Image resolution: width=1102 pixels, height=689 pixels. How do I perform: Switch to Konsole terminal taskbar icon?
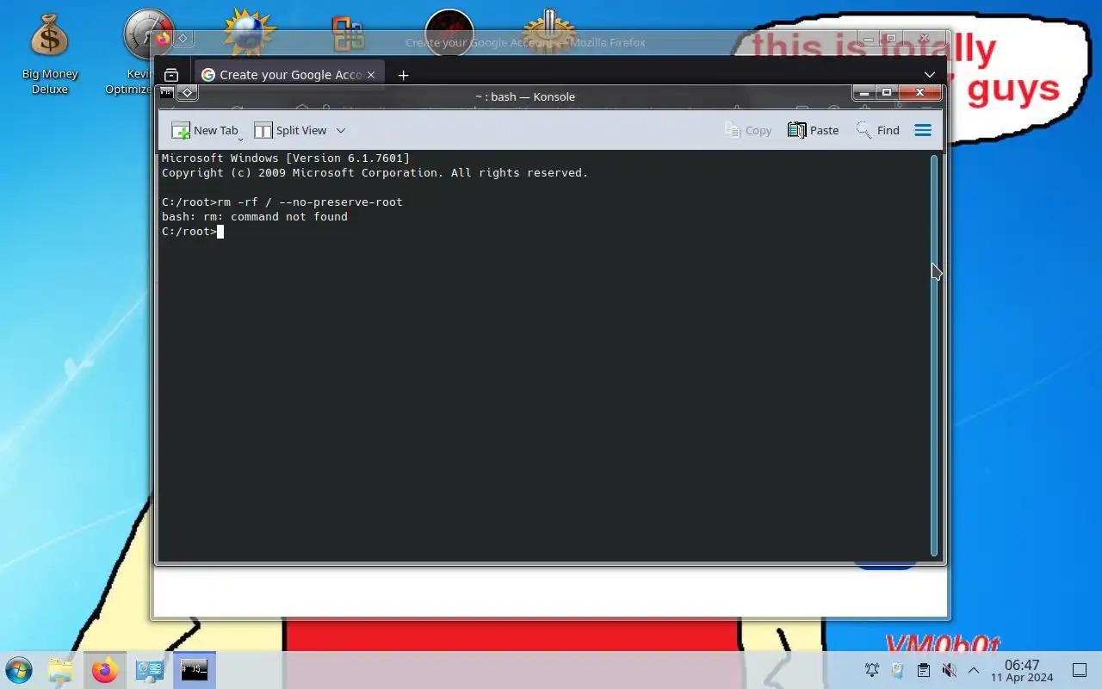[194, 670]
